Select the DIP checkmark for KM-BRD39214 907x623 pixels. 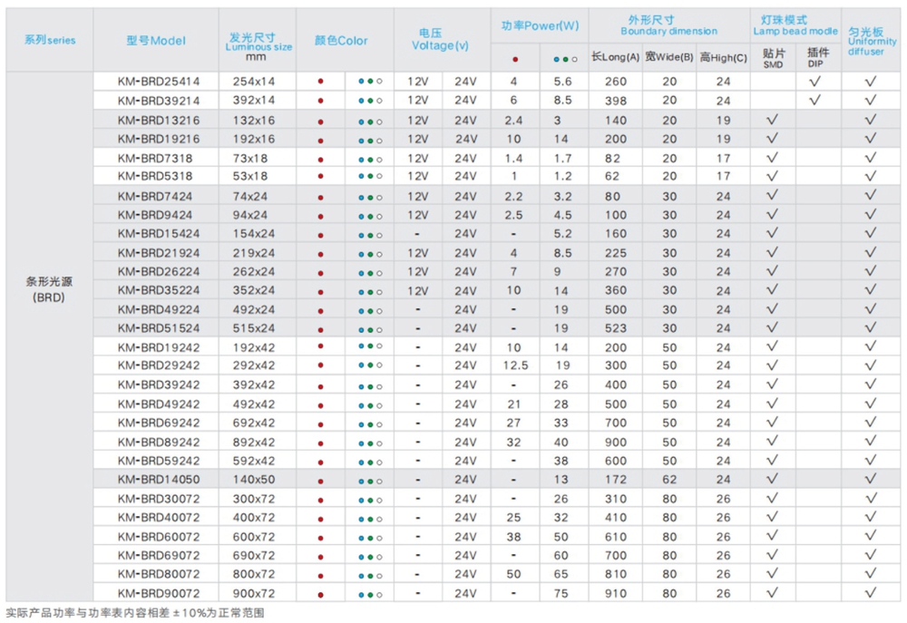816,101
